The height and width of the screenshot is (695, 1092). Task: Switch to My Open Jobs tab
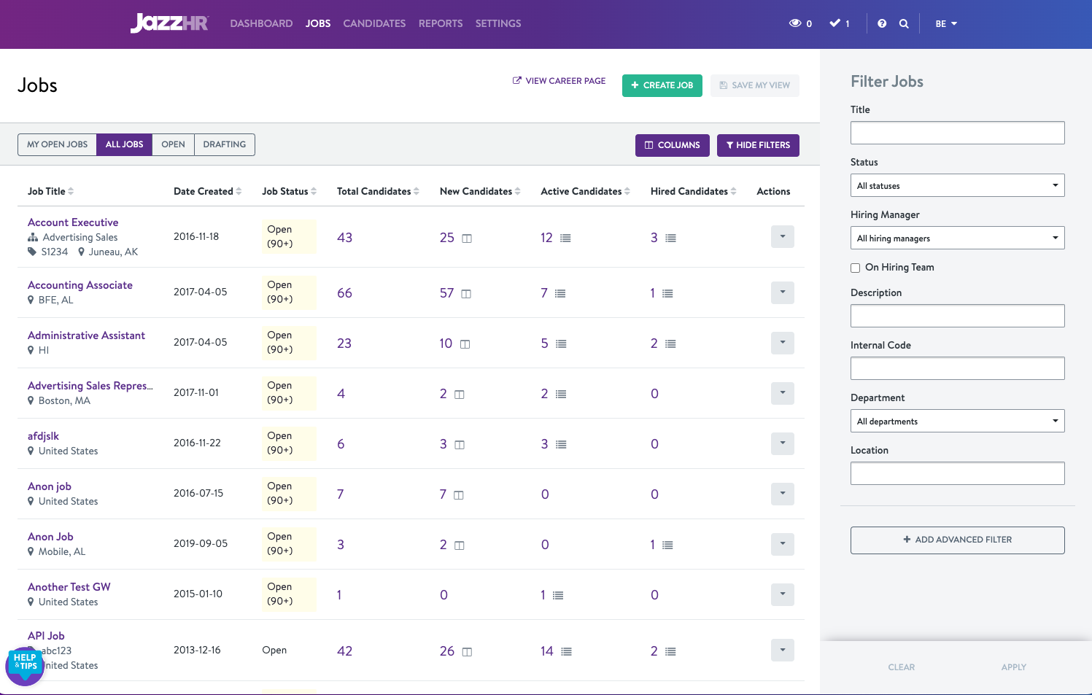click(x=57, y=144)
